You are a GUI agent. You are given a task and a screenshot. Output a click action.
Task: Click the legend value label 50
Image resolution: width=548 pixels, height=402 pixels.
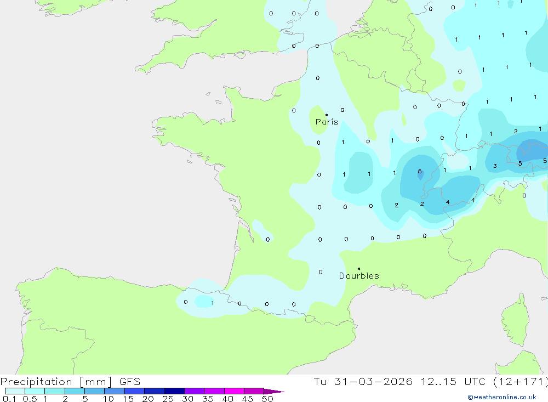[267, 399]
